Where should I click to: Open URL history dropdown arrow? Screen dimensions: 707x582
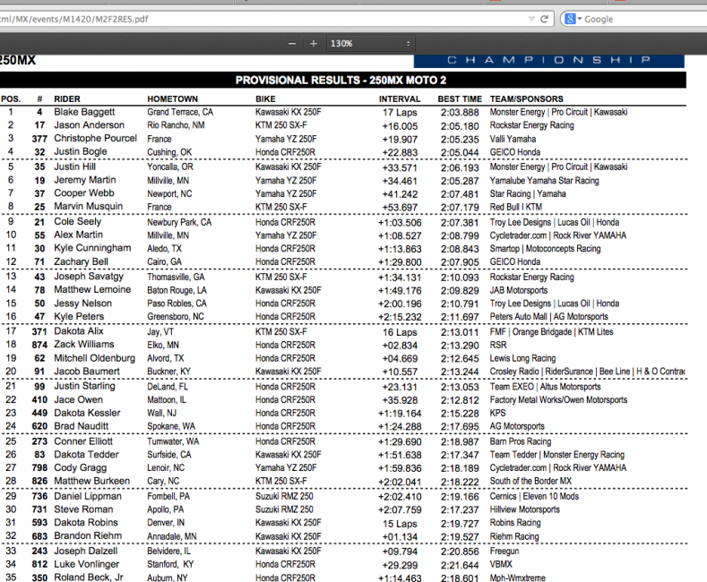tap(531, 19)
